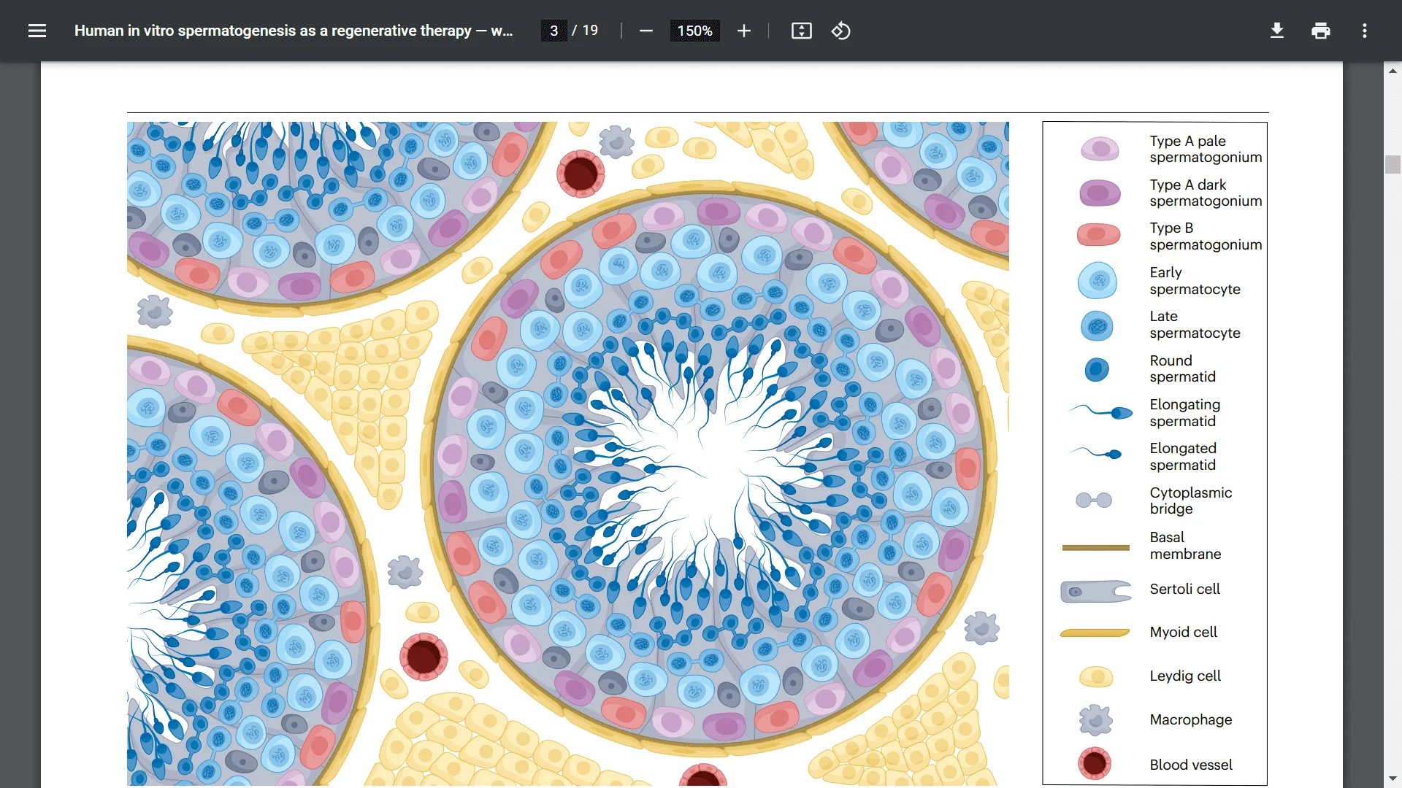Click the Myoid cell legend icon
This screenshot has width=1402, height=788.
coord(1095,633)
